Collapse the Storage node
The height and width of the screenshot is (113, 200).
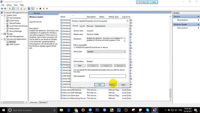(x=2, y=34)
